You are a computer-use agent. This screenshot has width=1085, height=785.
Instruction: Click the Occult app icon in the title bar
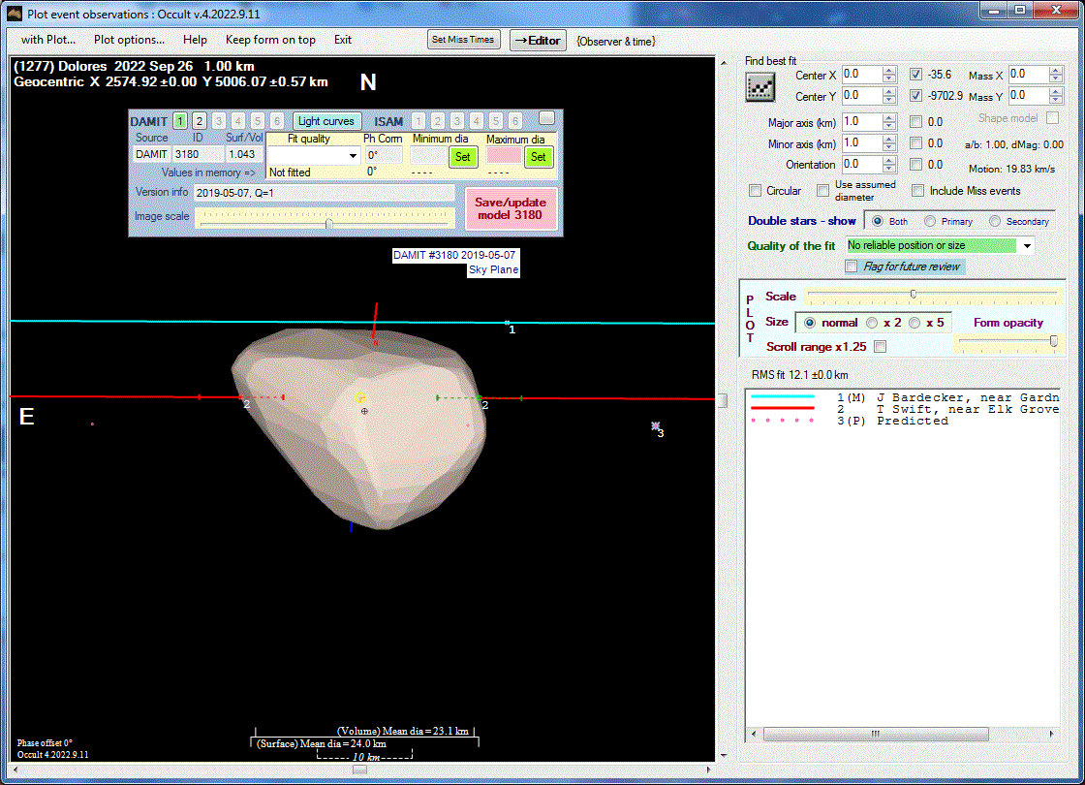(14, 12)
